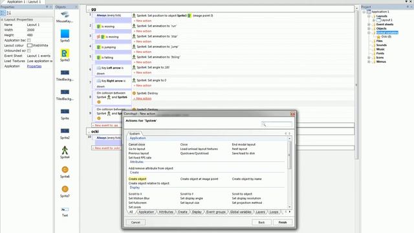Click New action under Sprite6: Destroy
This screenshot has width=414, height=233.
coord(142,98)
